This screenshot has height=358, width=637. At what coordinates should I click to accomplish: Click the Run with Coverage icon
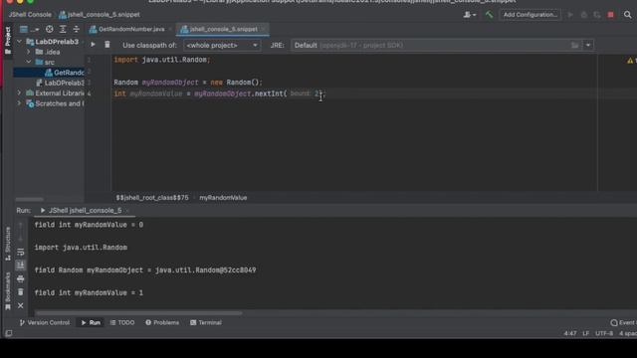click(597, 15)
